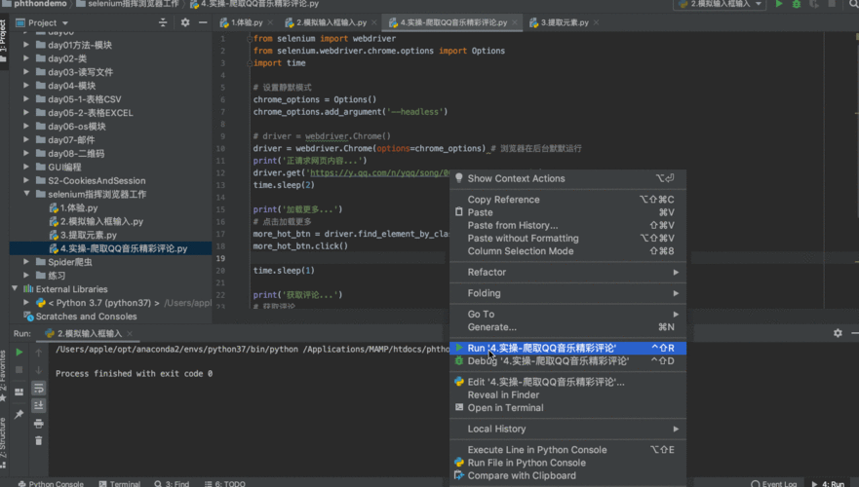Select 1.体验.py in the project tree
This screenshot has width=859, height=487.
[79, 207]
